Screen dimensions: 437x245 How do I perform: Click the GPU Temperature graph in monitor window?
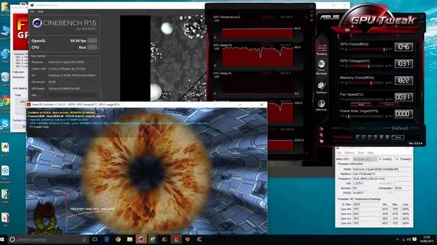(257, 33)
